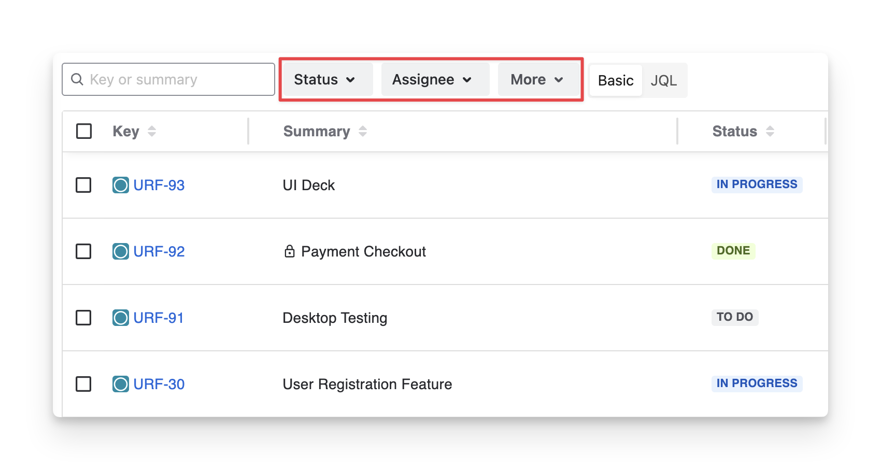Click the URF-93 issue type icon
Viewport: 881px width, 470px height.
[121, 185]
